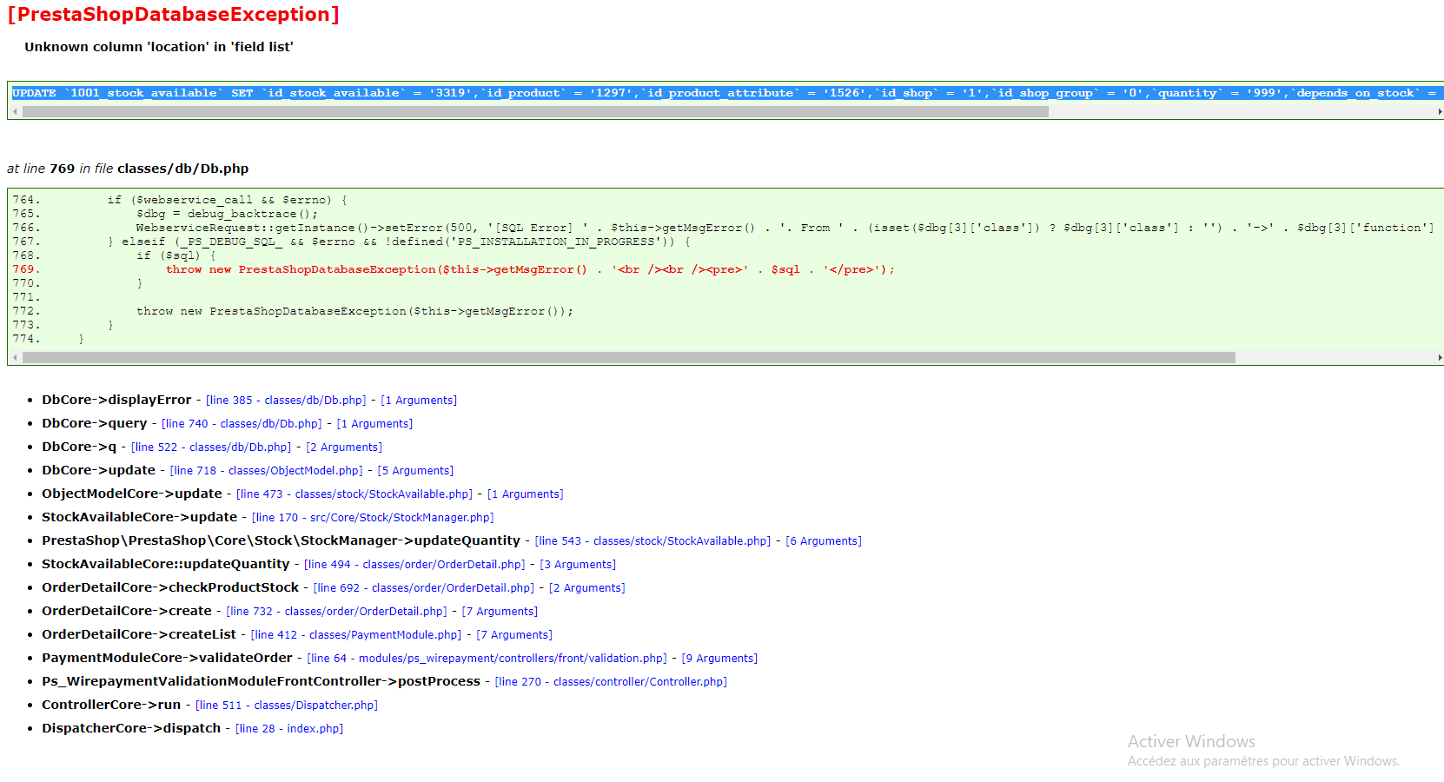Click the DispatcherCore->dispatch method name

click(131, 728)
